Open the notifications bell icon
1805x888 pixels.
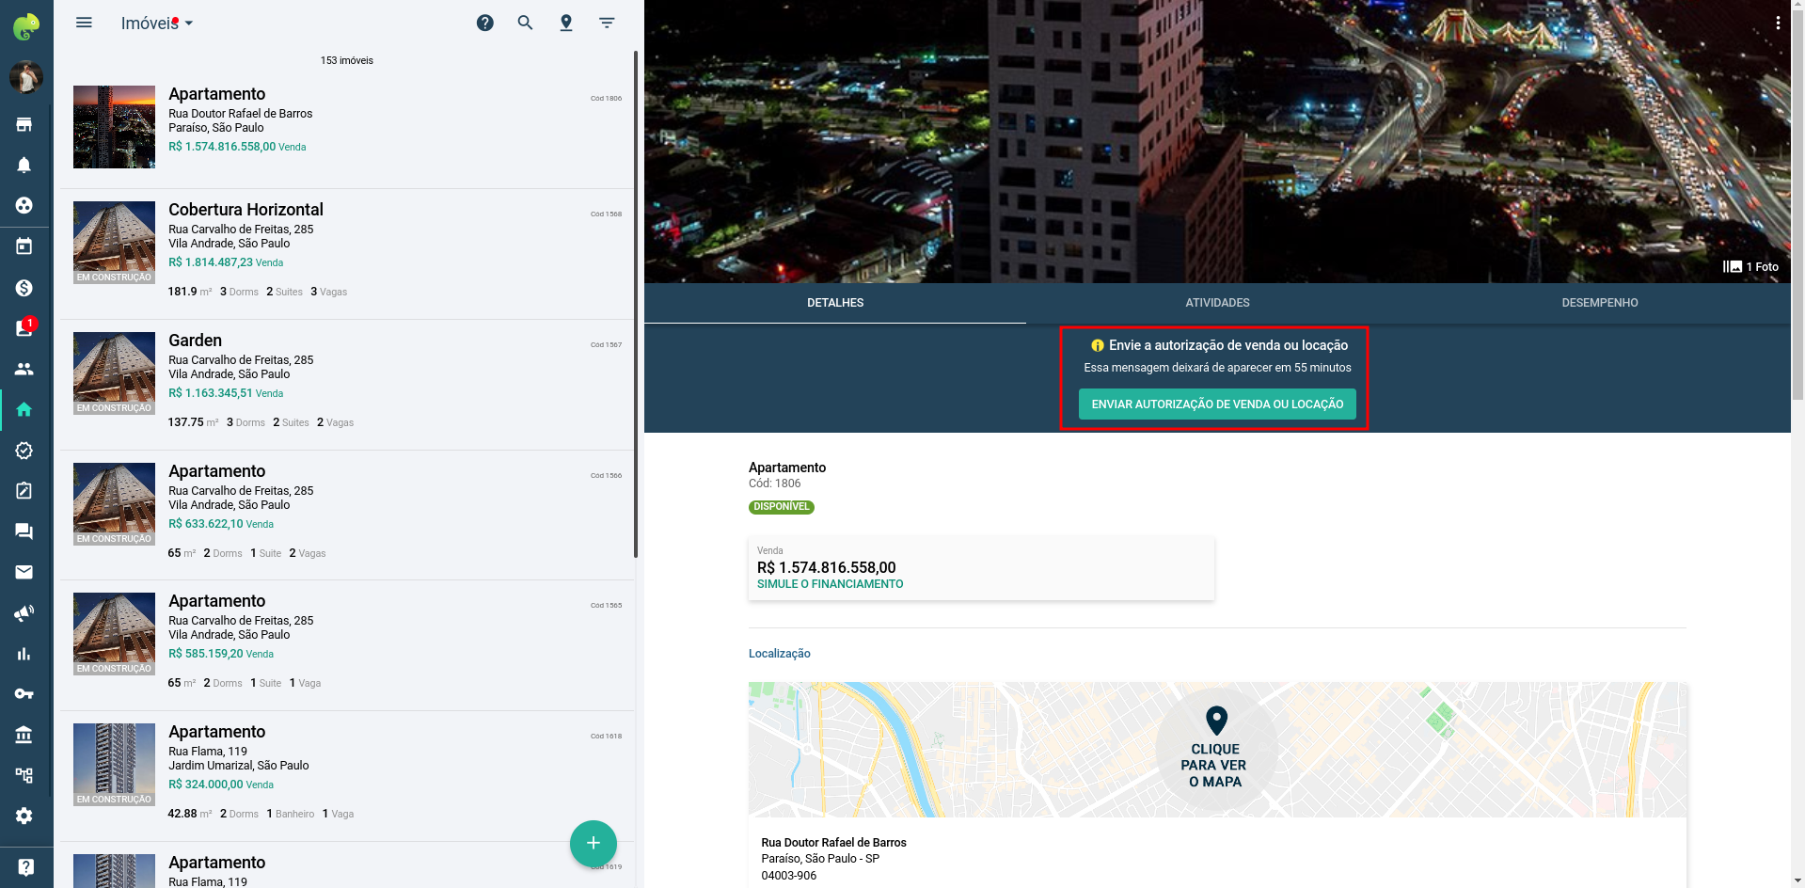[x=24, y=165]
